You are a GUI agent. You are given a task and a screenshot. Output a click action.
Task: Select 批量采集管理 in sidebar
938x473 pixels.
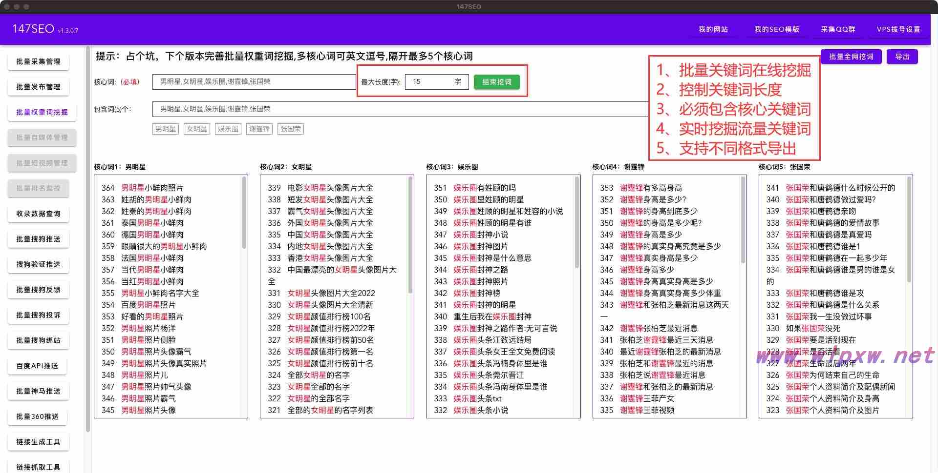pyautogui.click(x=38, y=61)
